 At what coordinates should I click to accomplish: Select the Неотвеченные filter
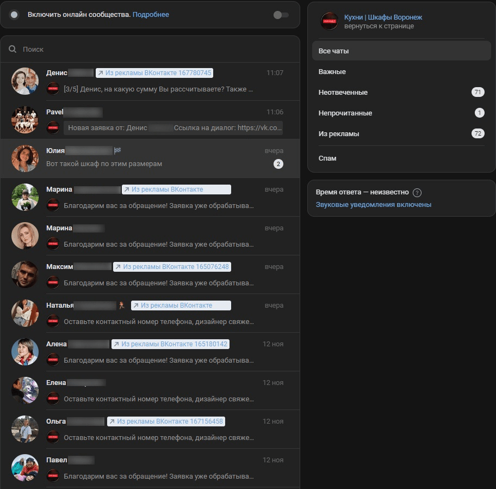click(x=401, y=92)
